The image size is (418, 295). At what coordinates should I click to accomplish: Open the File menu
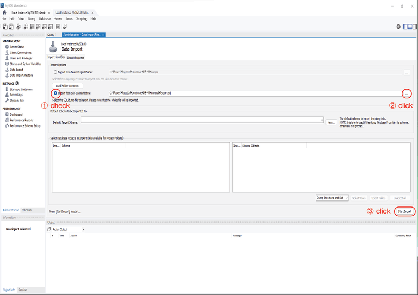click(x=4, y=19)
